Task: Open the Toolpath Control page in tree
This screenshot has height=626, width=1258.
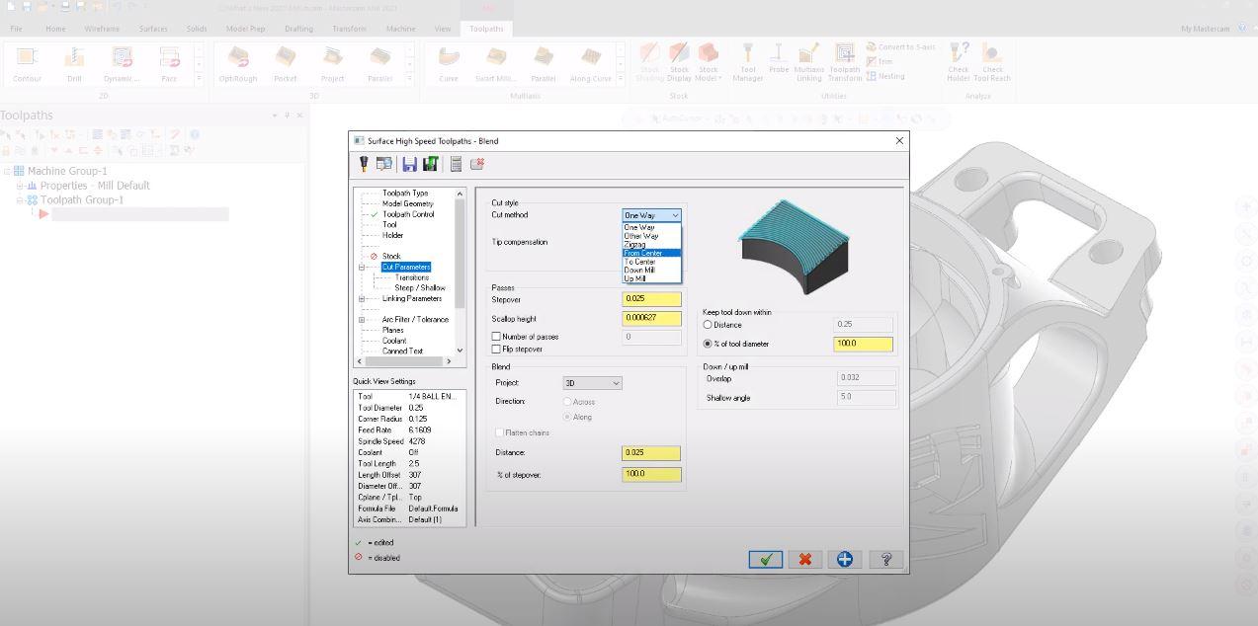Action: (408, 214)
